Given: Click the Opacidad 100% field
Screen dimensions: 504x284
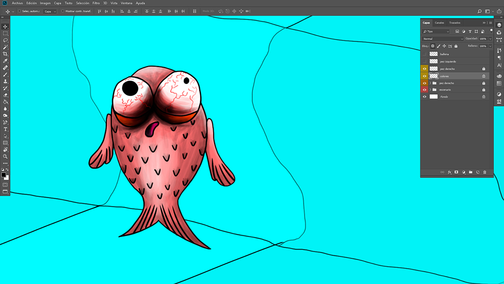Looking at the screenshot, I should [x=483, y=38].
